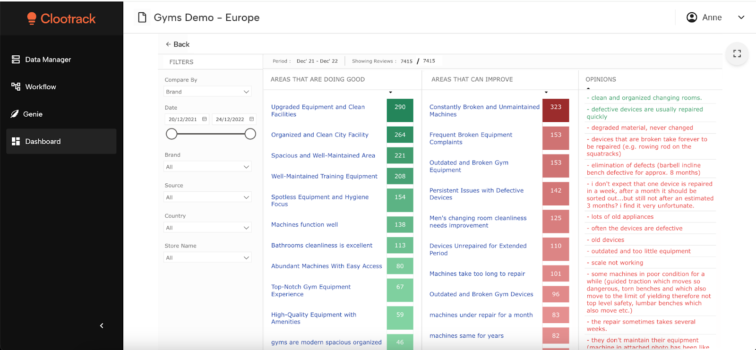756x350 pixels.
Task: Open Abundant Machines With Easy Access
Action: 326,266
